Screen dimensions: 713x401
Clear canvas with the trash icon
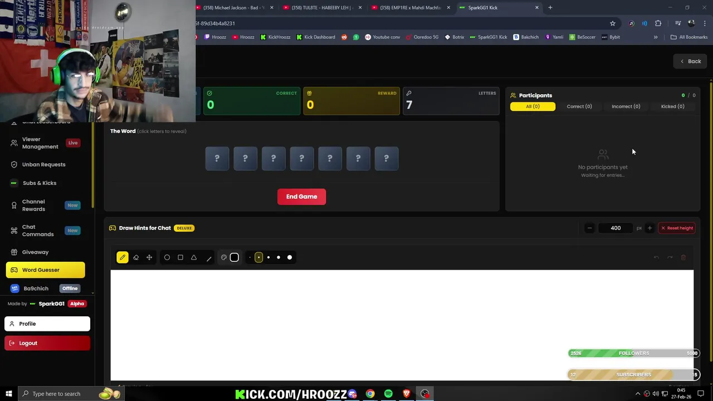[x=683, y=257]
